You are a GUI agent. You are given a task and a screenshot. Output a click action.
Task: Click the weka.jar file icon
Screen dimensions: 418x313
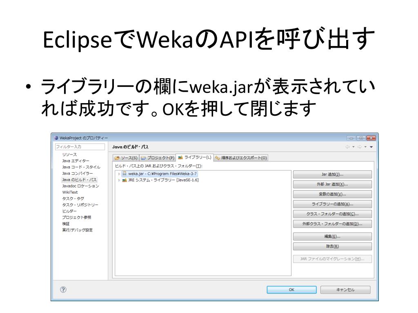124,174
